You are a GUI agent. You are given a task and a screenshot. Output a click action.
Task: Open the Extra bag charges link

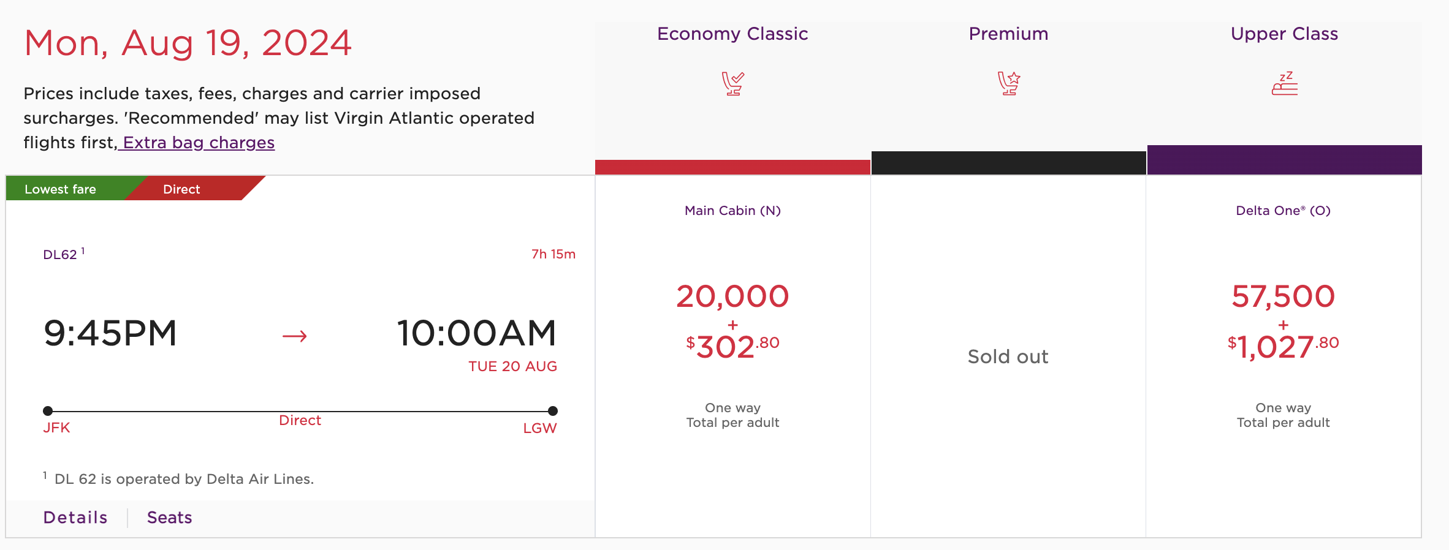tap(198, 143)
